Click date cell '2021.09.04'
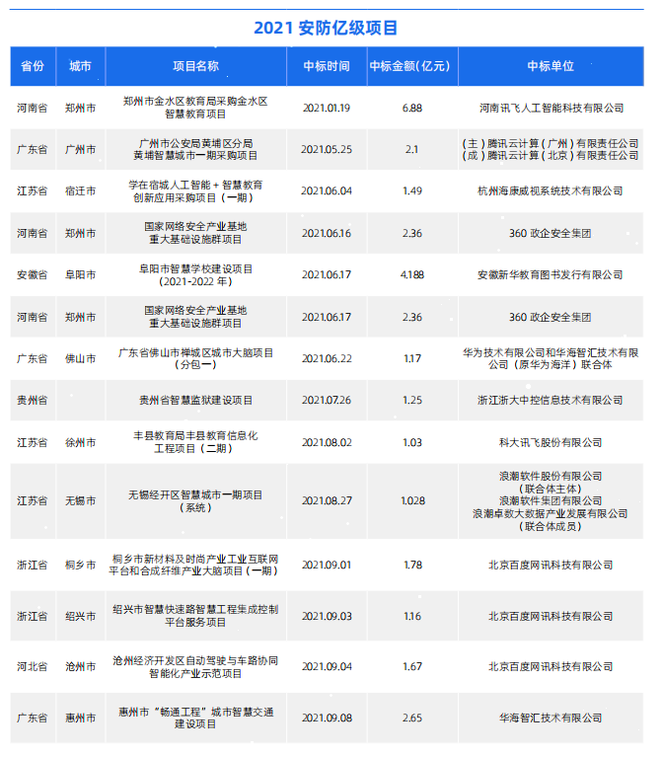This screenshot has width=662, height=757. 327,667
